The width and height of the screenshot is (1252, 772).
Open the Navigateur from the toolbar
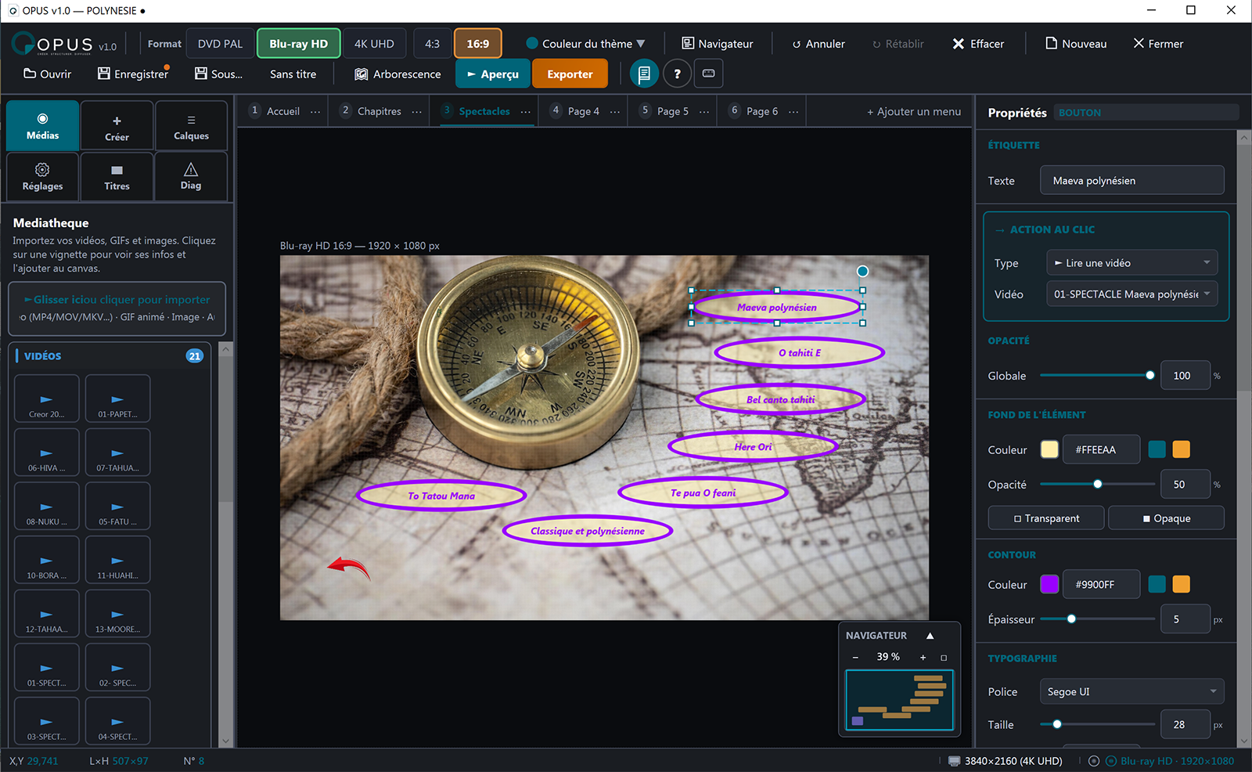pyautogui.click(x=718, y=44)
